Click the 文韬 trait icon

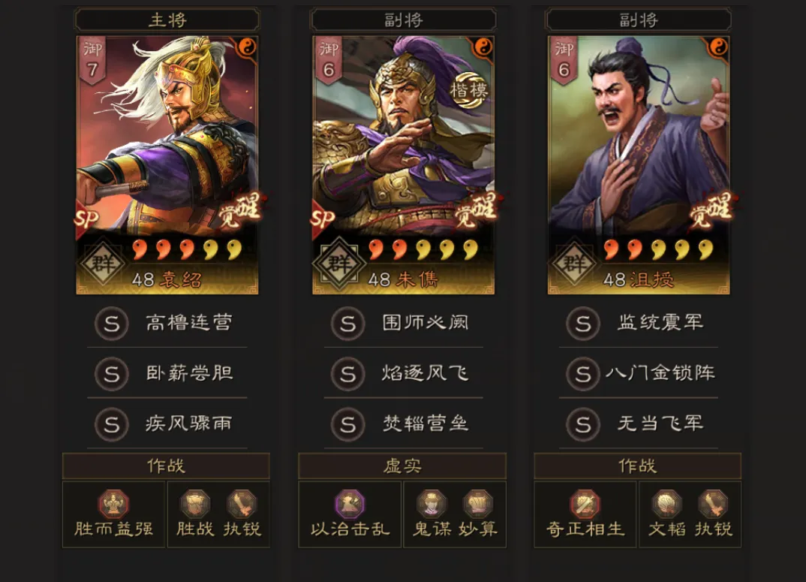666,504
